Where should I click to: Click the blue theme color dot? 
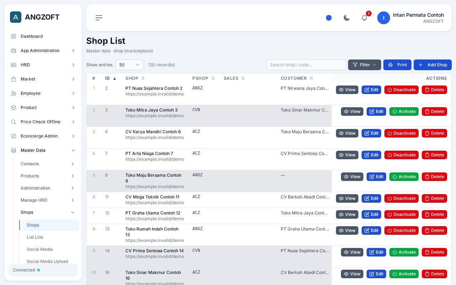pyautogui.click(x=329, y=18)
